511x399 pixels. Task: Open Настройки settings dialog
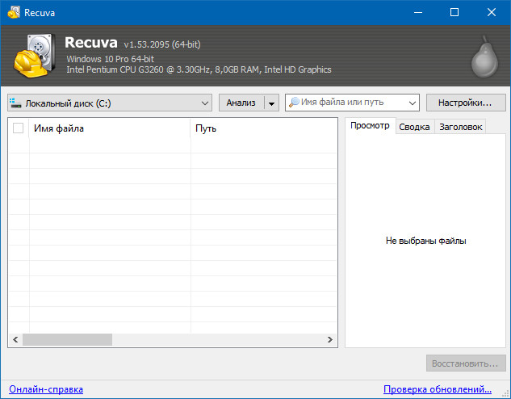(465, 103)
